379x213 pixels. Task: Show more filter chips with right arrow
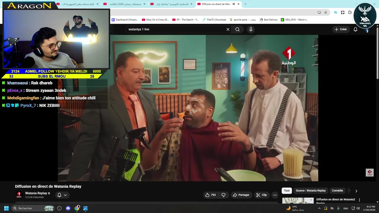356,191
